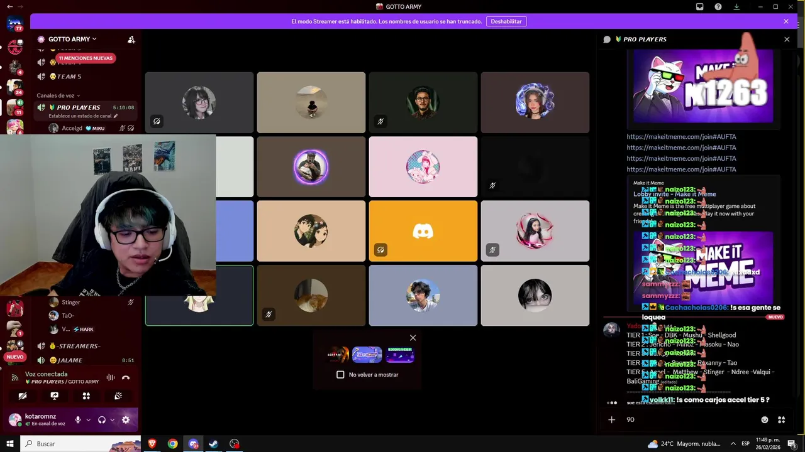Open Chrome from the taskbar

click(x=172, y=444)
